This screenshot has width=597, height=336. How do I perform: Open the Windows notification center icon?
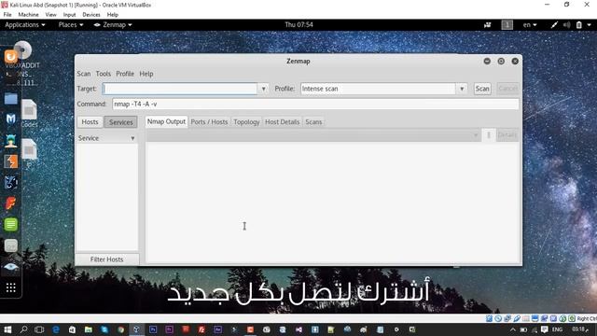click(x=545, y=329)
